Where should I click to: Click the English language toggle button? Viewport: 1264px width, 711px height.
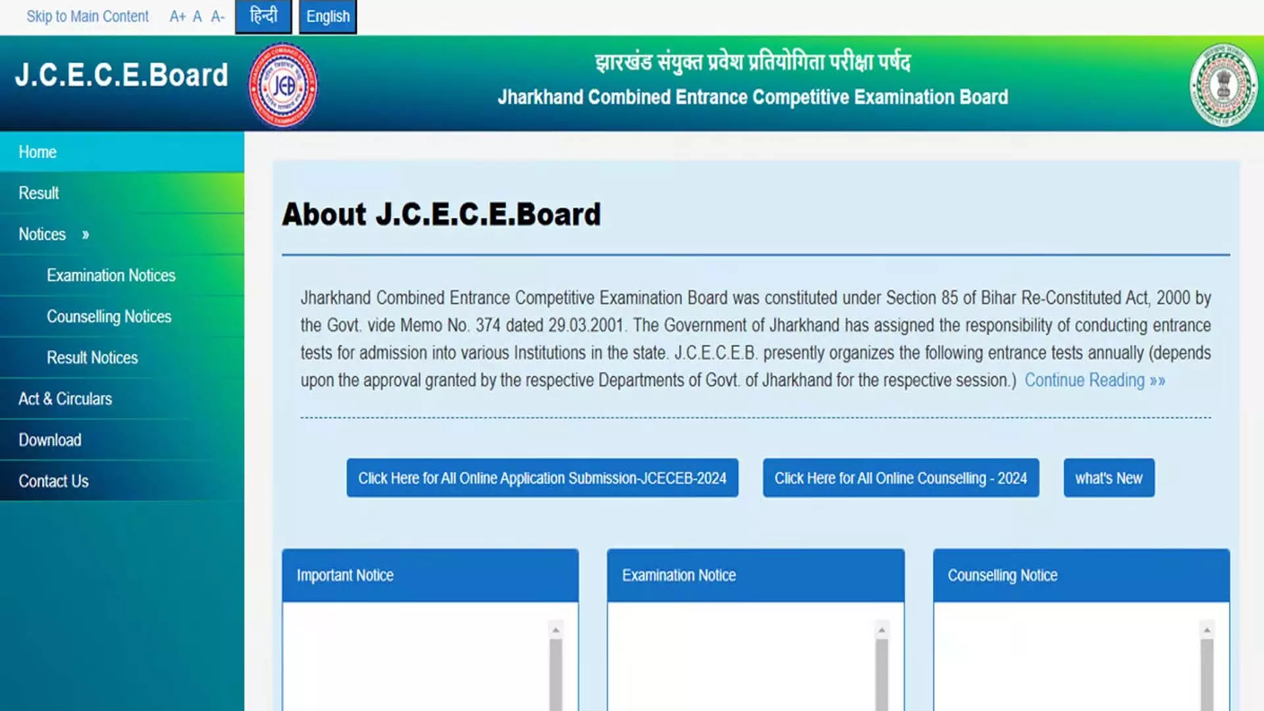(x=328, y=16)
